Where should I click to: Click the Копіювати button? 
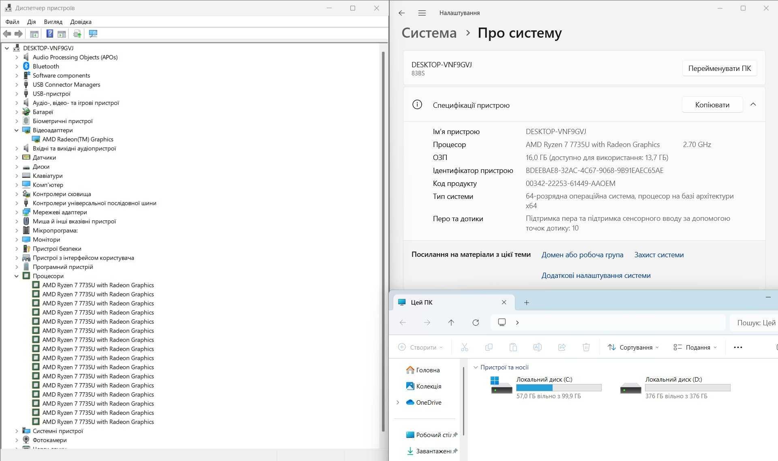click(x=712, y=105)
